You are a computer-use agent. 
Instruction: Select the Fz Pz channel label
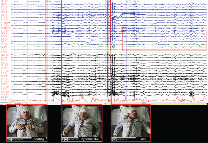pos(4,47)
